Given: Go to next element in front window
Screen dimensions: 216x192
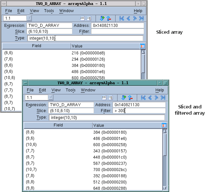Looking at the screenshot, I should pos(156,98).
